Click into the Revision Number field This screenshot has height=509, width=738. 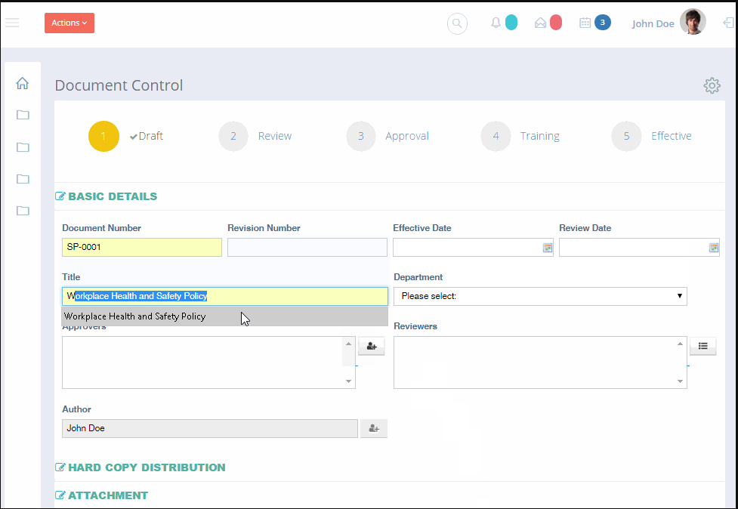[307, 248]
